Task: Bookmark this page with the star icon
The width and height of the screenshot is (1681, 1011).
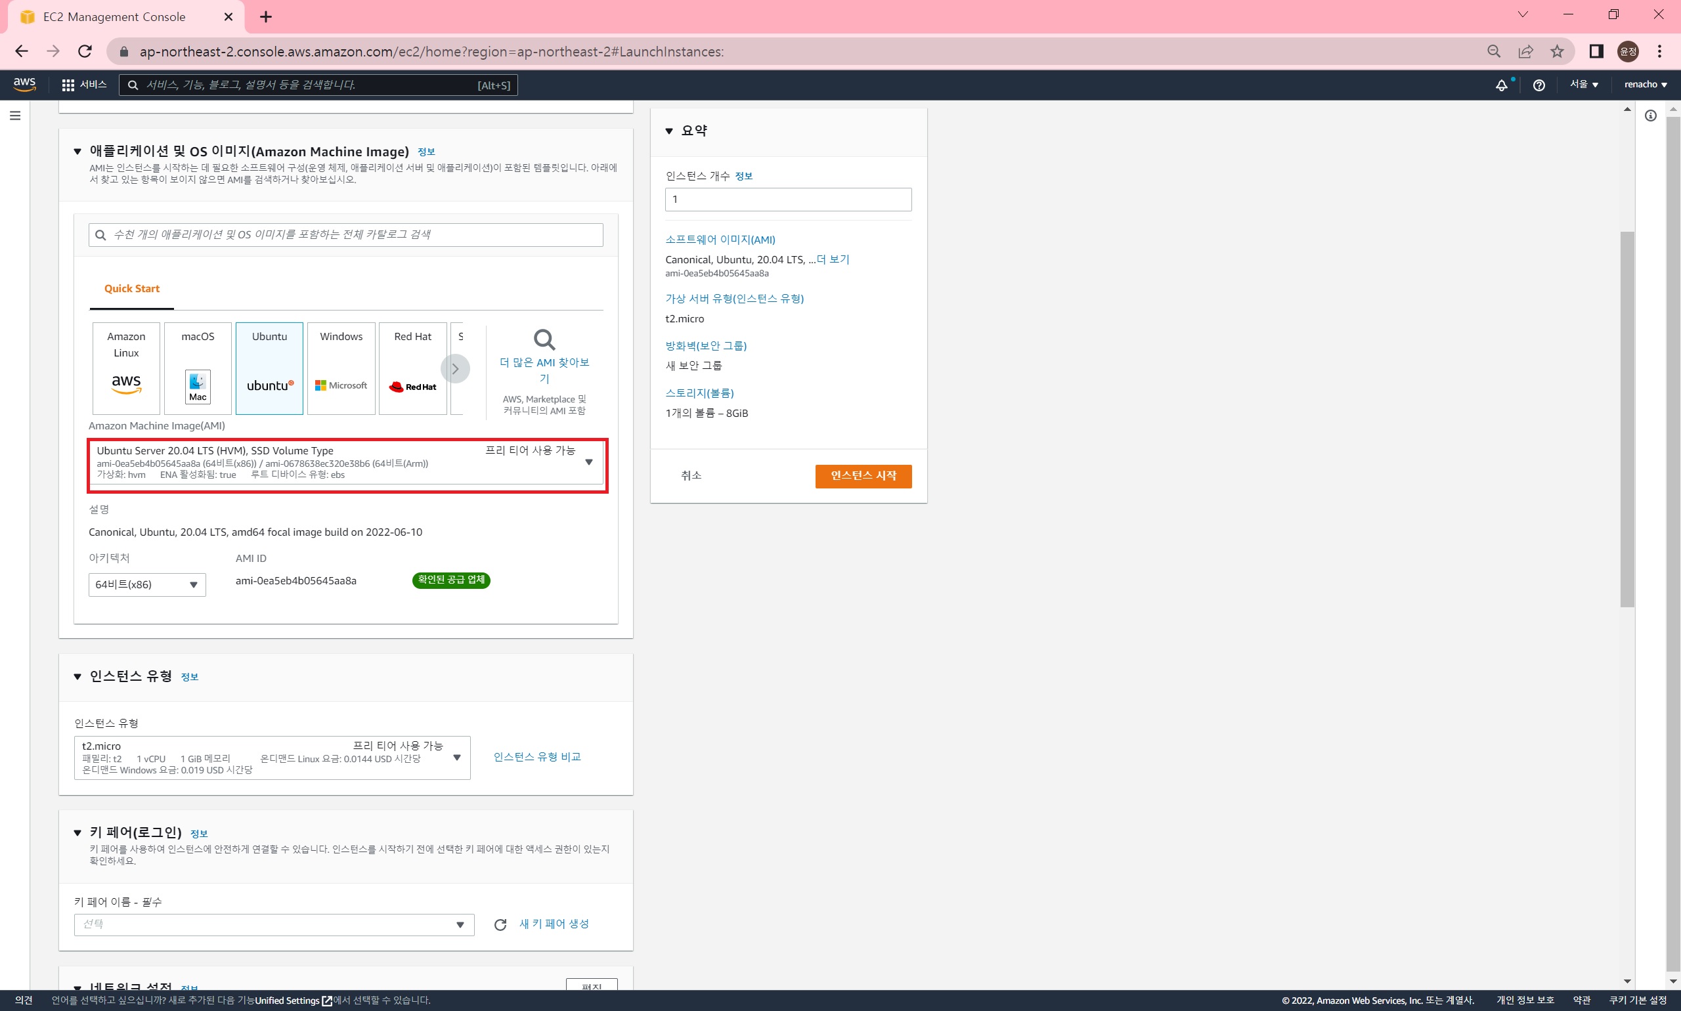Action: pos(1557,51)
